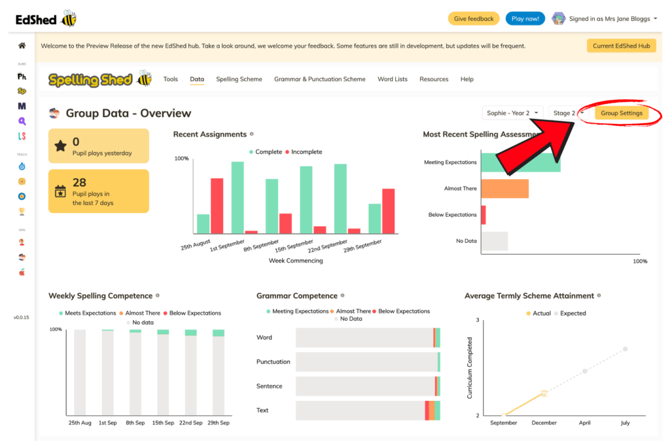Screen dimensions: 670x446
Task: Toggle the Complete legend in Recent Assignments
Action: click(x=265, y=152)
